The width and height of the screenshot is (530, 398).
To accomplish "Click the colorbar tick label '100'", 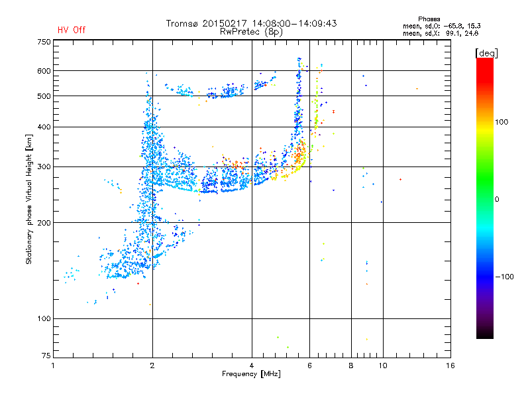I will 502,122.
